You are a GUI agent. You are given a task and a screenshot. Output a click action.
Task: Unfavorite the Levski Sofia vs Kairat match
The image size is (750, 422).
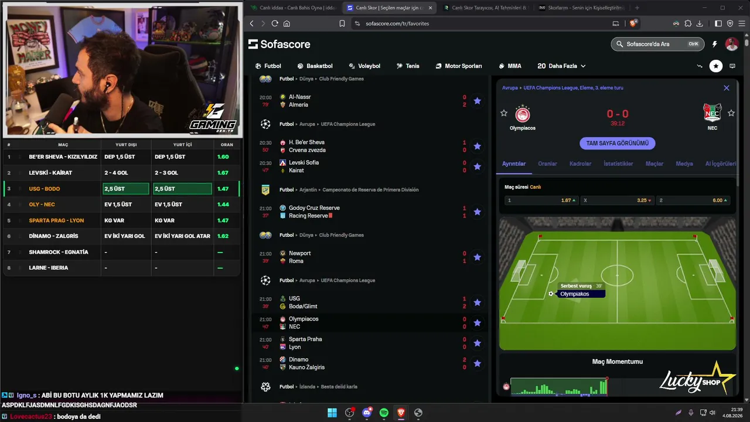(477, 166)
